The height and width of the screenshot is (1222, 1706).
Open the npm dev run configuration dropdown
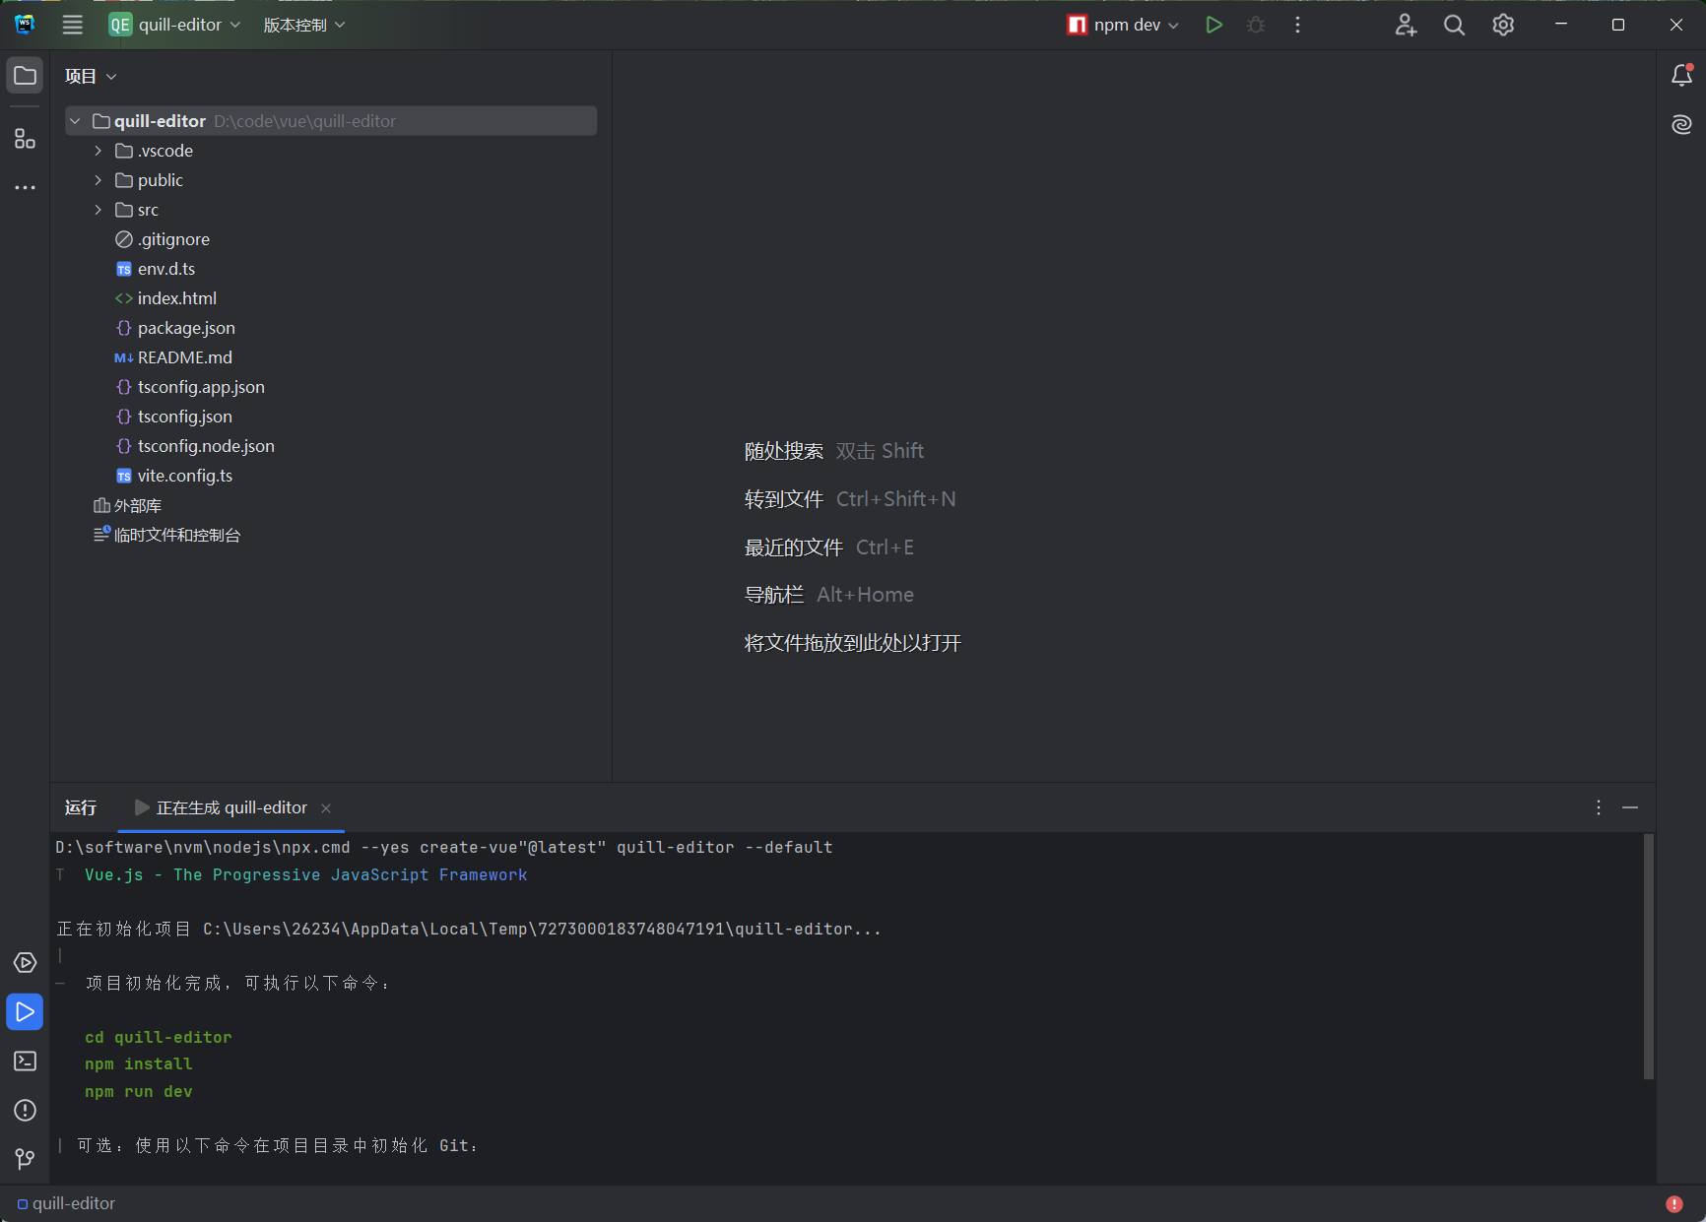click(x=1123, y=25)
